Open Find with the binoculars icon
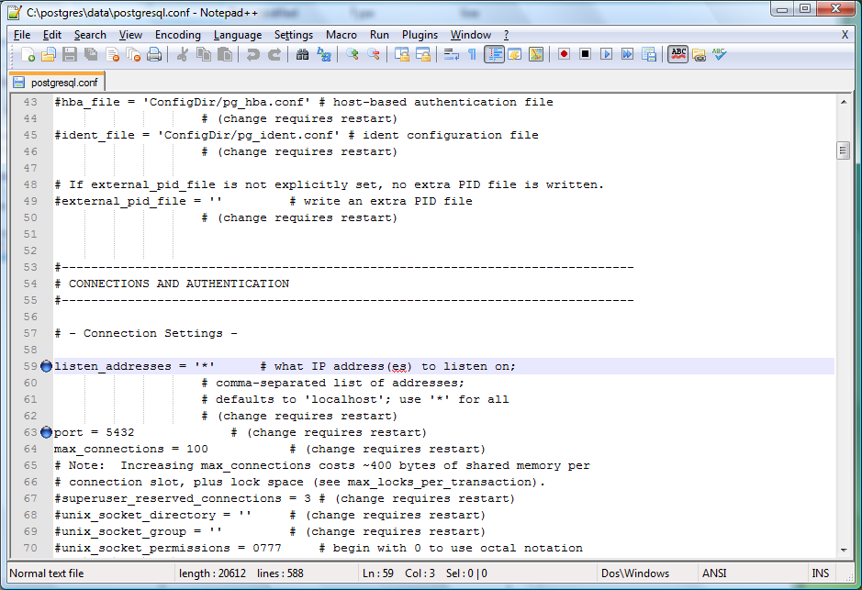Viewport: 862px width, 590px height. click(302, 54)
